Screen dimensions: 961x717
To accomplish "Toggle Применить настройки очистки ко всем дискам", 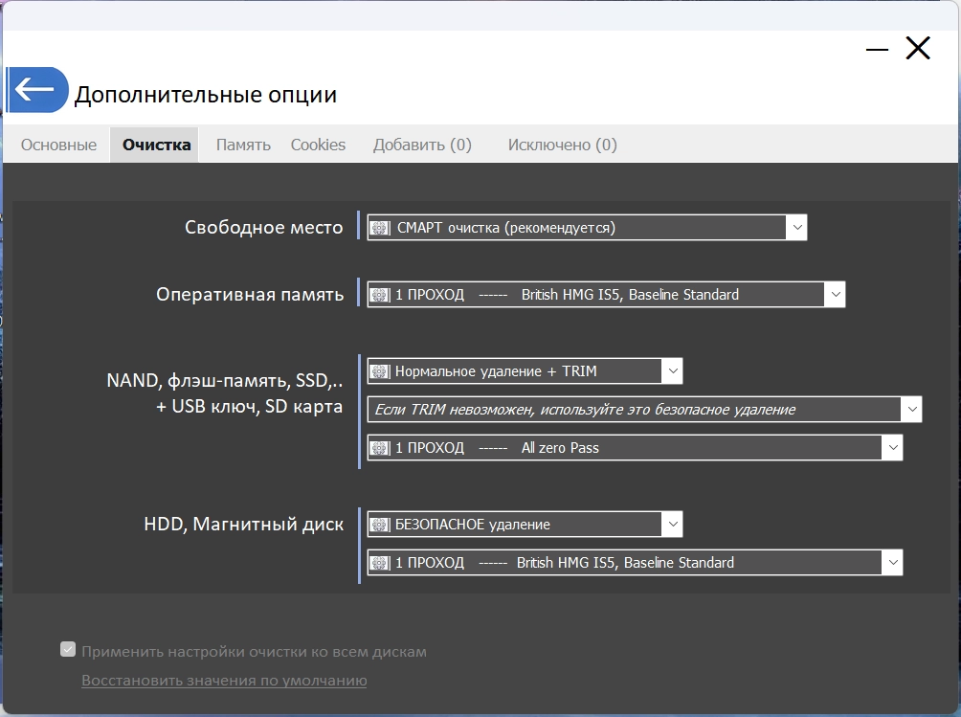I will click(x=68, y=650).
